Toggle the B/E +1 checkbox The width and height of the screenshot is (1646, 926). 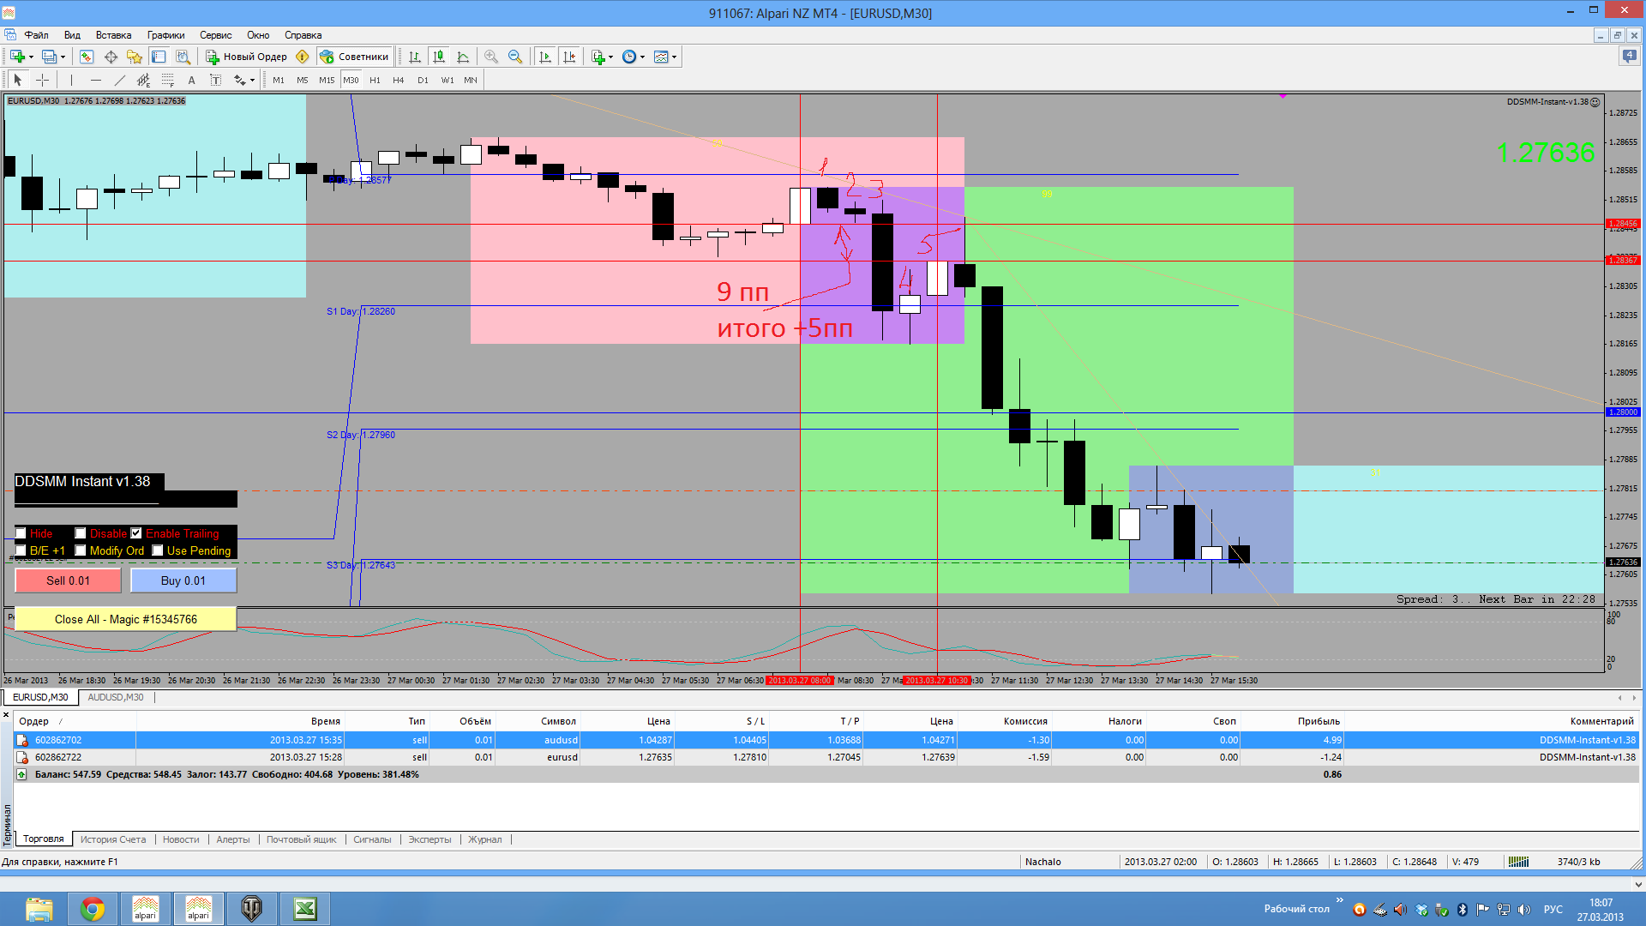tap(21, 550)
